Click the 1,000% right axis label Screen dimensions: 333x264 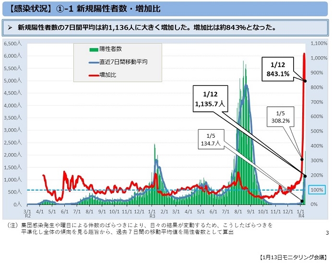(x=319, y=58)
